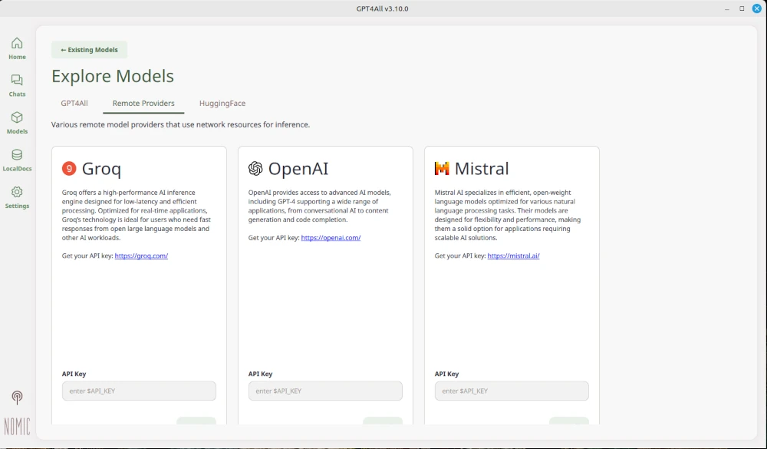
Task: Click the Nomic logo in sidebar
Action: point(17,427)
